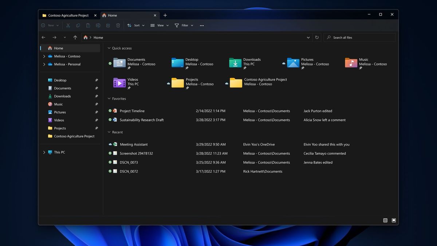Open recent locations dropdown beside forward arrow
The width and height of the screenshot is (437, 246).
(65, 38)
